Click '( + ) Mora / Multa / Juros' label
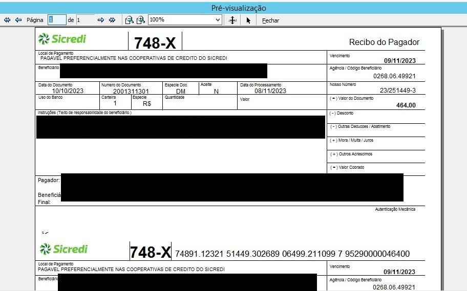This screenshot has width=467, height=291. tap(351, 140)
